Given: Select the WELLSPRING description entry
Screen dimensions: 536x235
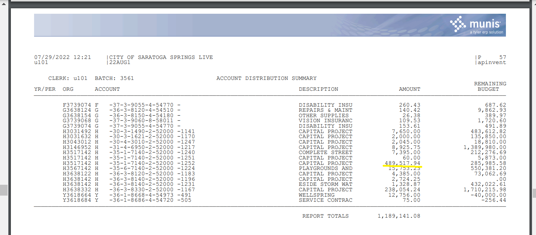Looking at the screenshot, I should point(316,195).
